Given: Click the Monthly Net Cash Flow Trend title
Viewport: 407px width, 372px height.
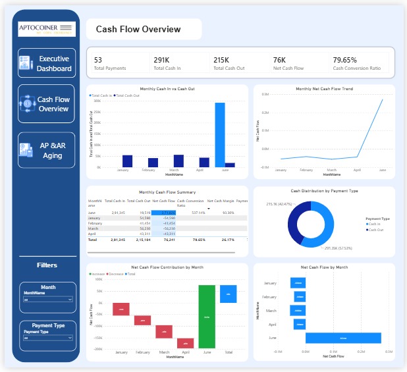Looking at the screenshot, I should coord(324,89).
